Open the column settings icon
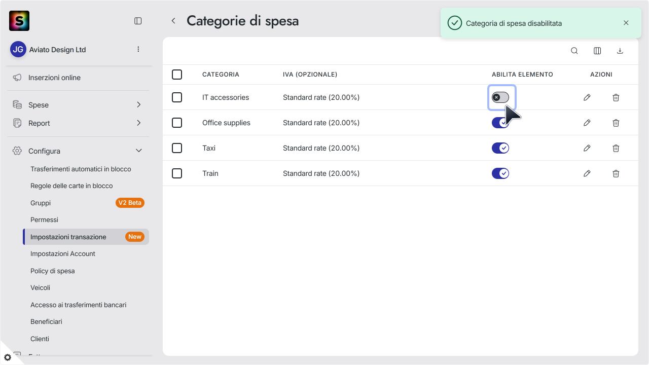Image resolution: width=649 pixels, height=365 pixels. (597, 51)
